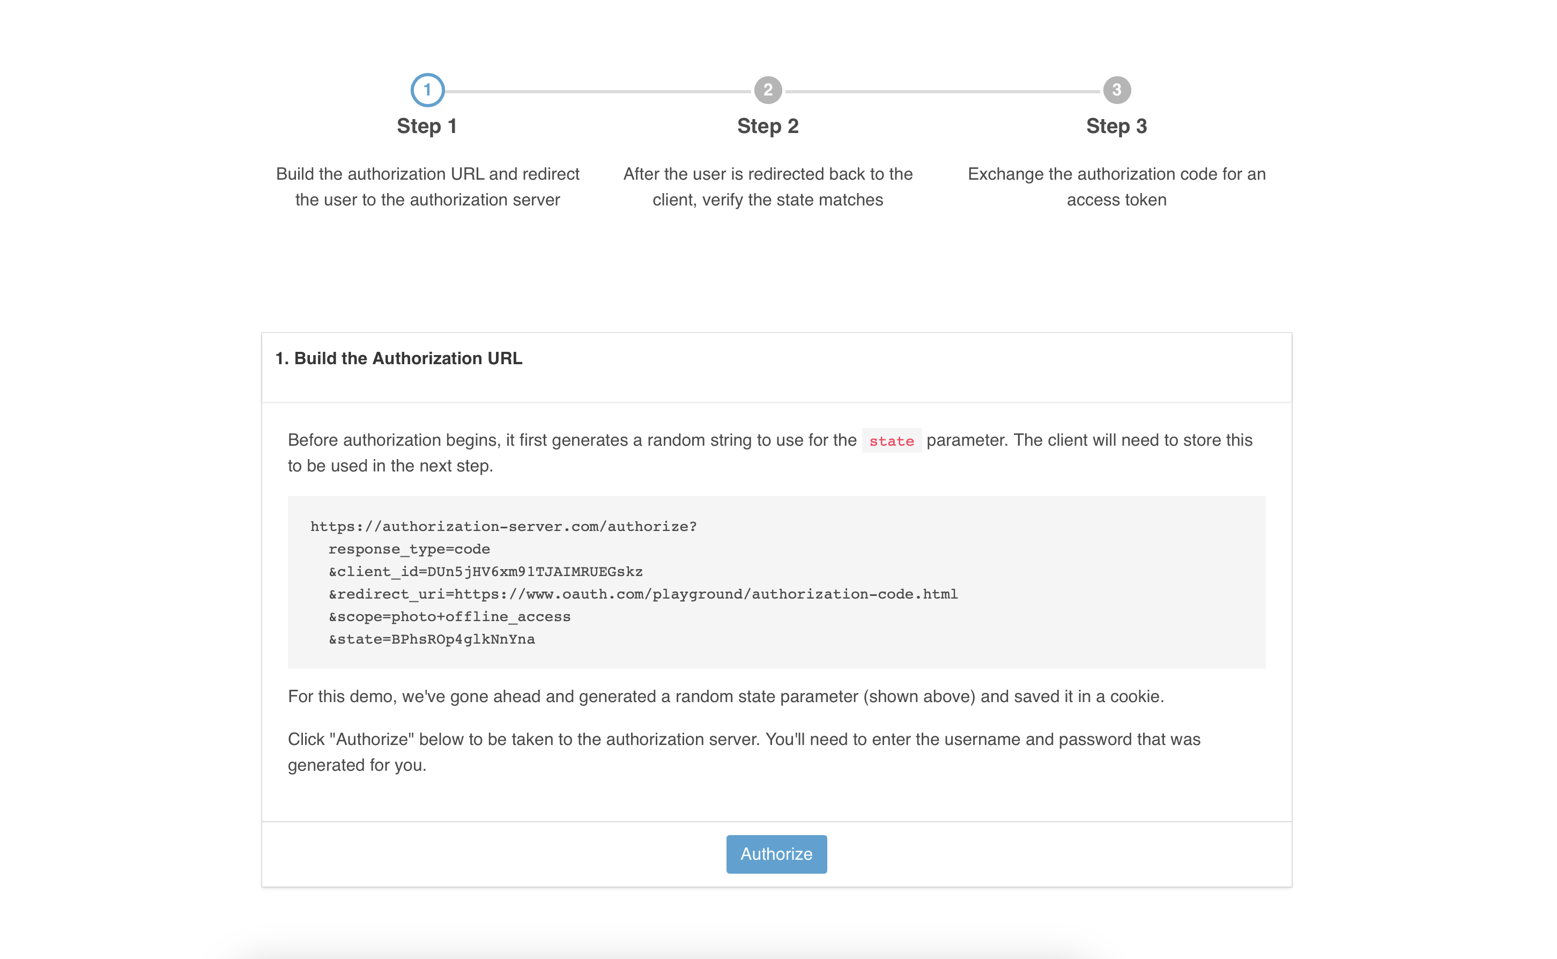Click the authorization-server.com URL line
Viewport: 1557px width, 959px height.
point(503,527)
